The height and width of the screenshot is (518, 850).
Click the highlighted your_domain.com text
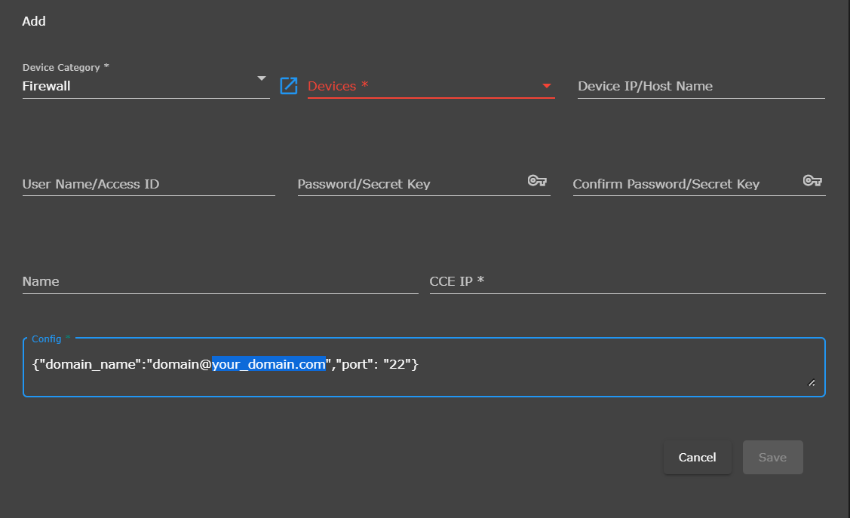(268, 364)
